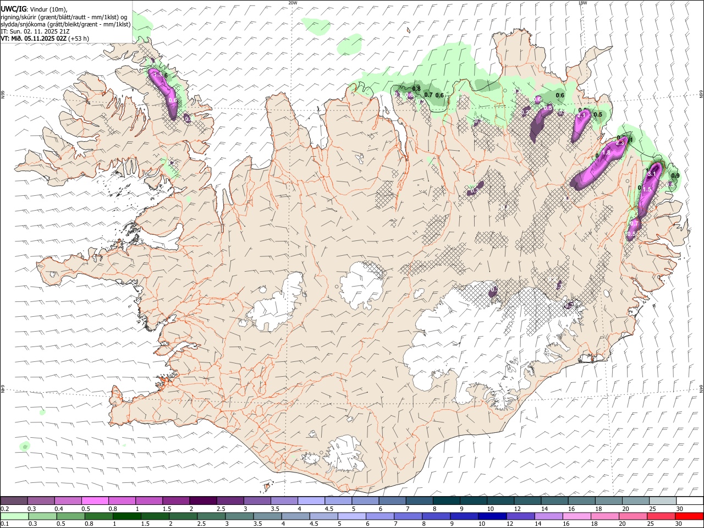Click the snow legend swatch between 0.2 and 0.3
The width and height of the screenshot is (704, 528).
pyautogui.click(x=14, y=501)
